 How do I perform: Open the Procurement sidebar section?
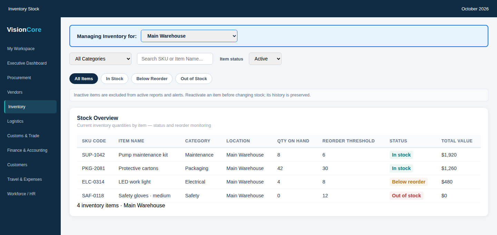pyautogui.click(x=30, y=78)
